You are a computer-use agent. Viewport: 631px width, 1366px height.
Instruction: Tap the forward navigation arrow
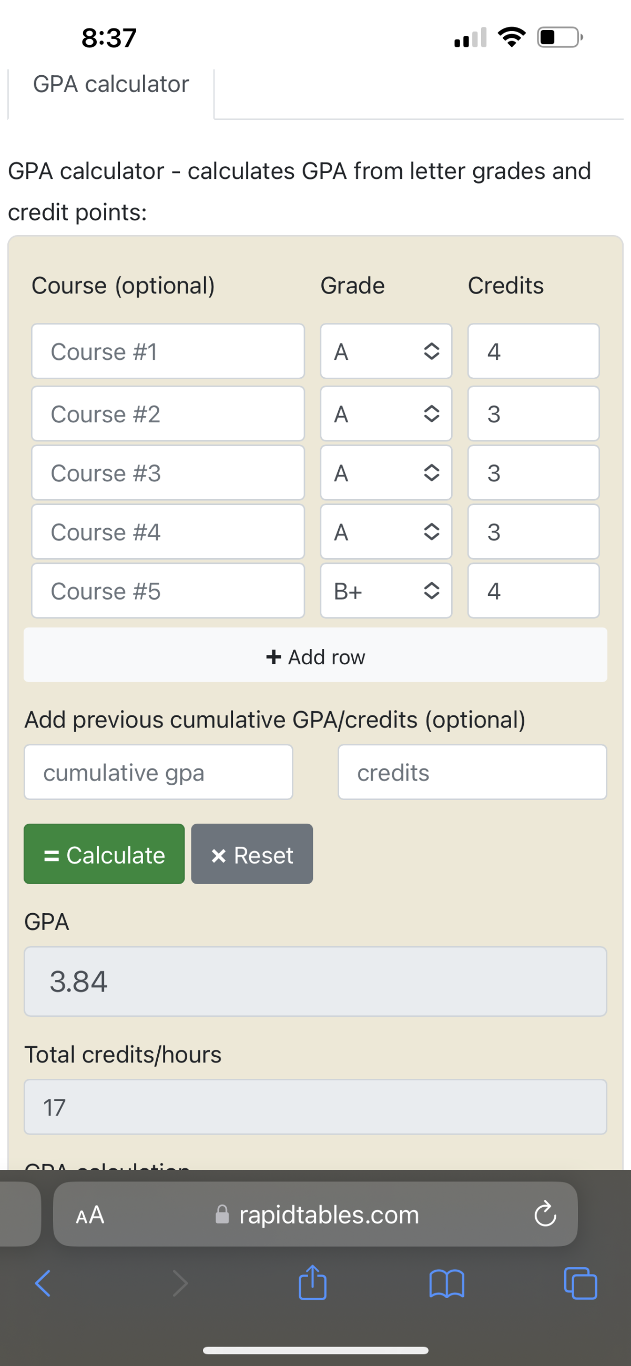[180, 1283]
